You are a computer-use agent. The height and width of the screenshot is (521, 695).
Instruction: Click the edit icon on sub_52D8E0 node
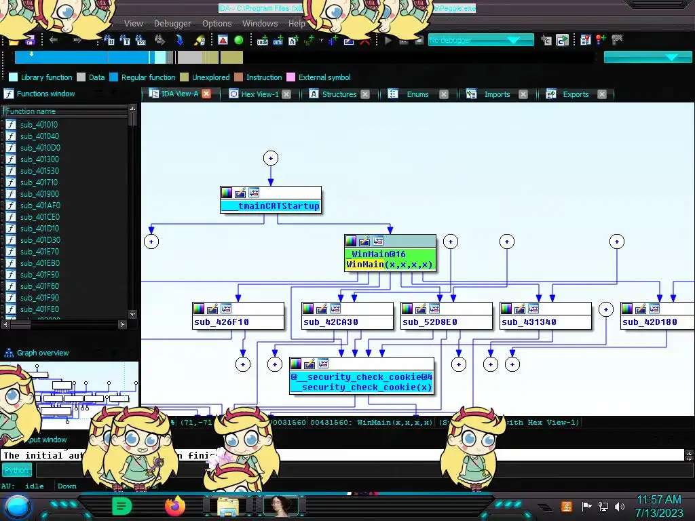pos(421,309)
